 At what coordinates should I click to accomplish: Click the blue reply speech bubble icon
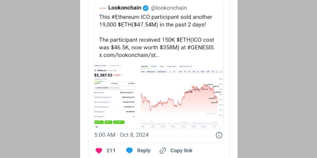129,150
